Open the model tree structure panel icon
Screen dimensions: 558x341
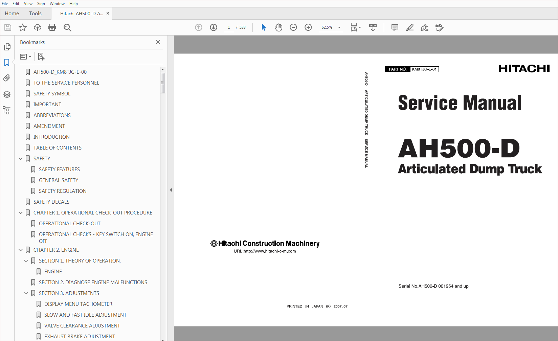coord(7,110)
